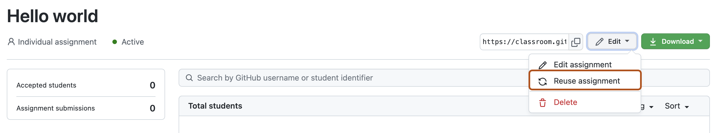The width and height of the screenshot is (715, 133).
Task: Click the person icon beside Individual assignment
Action: click(x=11, y=42)
